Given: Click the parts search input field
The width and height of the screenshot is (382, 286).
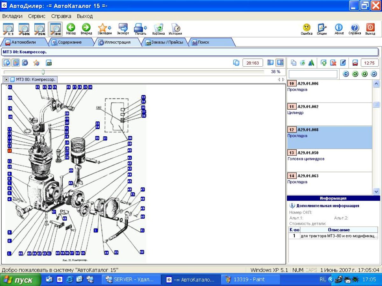Looking at the screenshot, I should pos(313,74).
